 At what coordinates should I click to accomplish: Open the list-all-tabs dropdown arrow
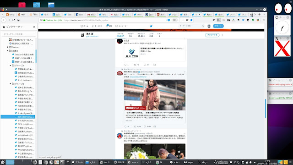(x=264, y=14)
